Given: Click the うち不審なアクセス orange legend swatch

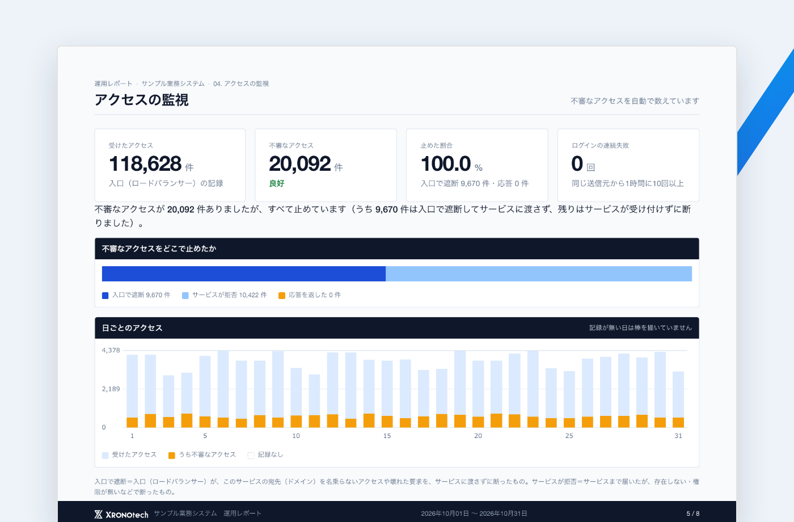Looking at the screenshot, I should tap(172, 455).
